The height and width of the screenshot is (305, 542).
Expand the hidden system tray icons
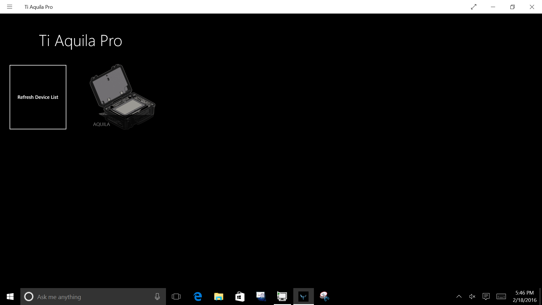click(459, 297)
